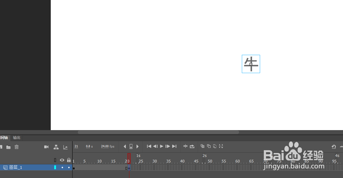The height and width of the screenshot is (178, 343).
Task: Toggle edit multiple frames icon
Action: pyautogui.click(x=215, y=146)
